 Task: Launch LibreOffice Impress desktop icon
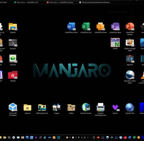click(x=130, y=27)
